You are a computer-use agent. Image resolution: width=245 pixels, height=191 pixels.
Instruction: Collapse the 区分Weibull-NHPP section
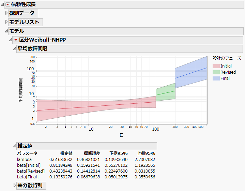(10, 40)
